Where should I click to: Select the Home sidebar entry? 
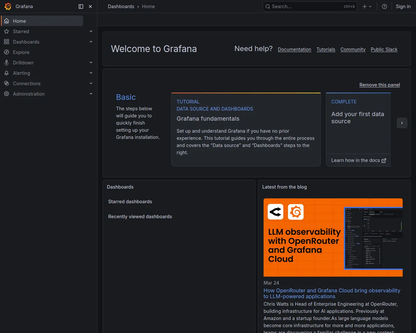[19, 21]
